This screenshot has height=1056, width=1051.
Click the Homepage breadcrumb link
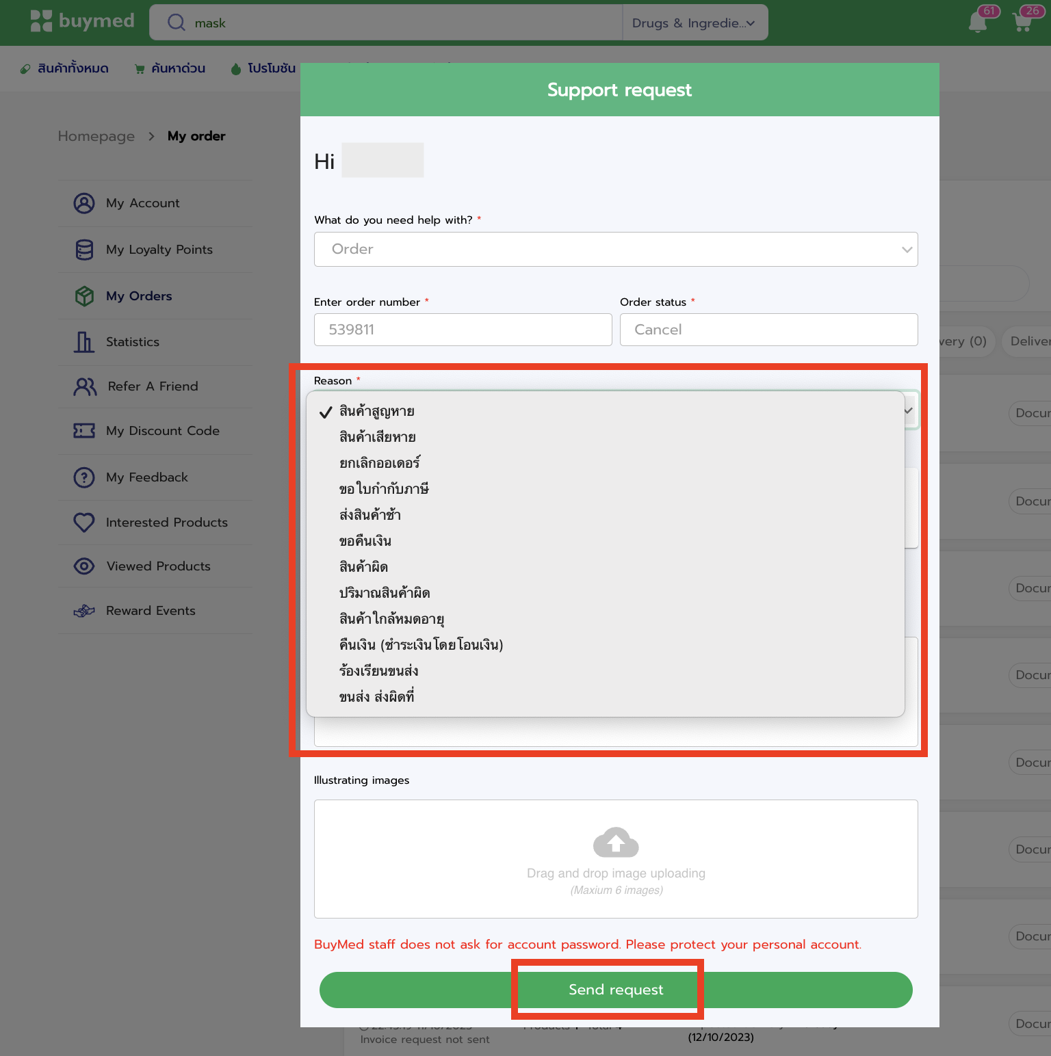point(96,136)
